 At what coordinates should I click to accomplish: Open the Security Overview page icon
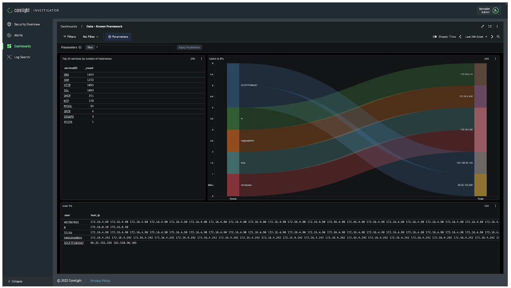pyautogui.click(x=9, y=24)
